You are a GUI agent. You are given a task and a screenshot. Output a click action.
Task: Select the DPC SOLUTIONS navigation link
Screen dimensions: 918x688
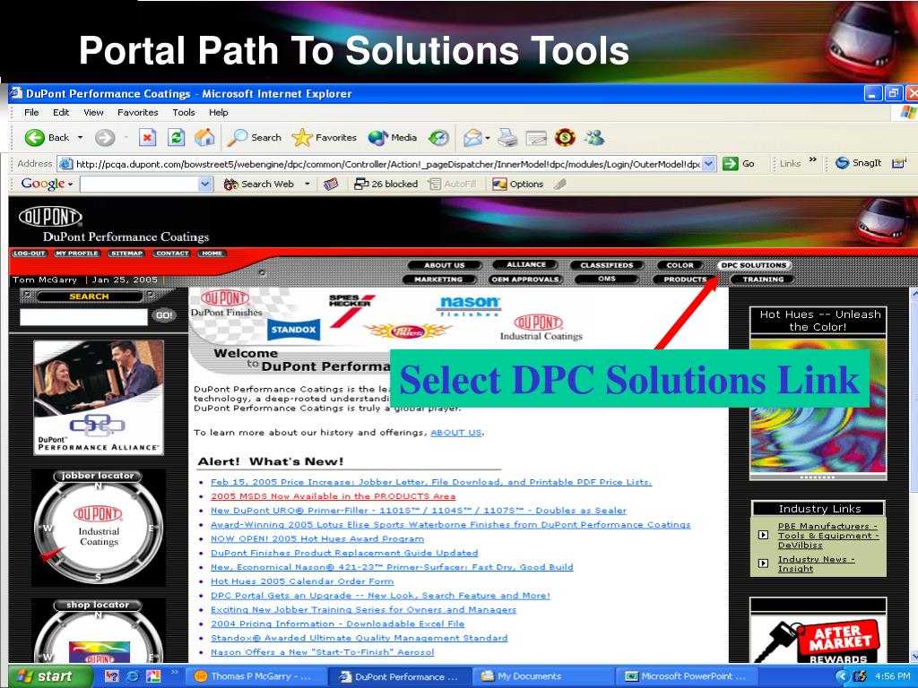point(754,265)
